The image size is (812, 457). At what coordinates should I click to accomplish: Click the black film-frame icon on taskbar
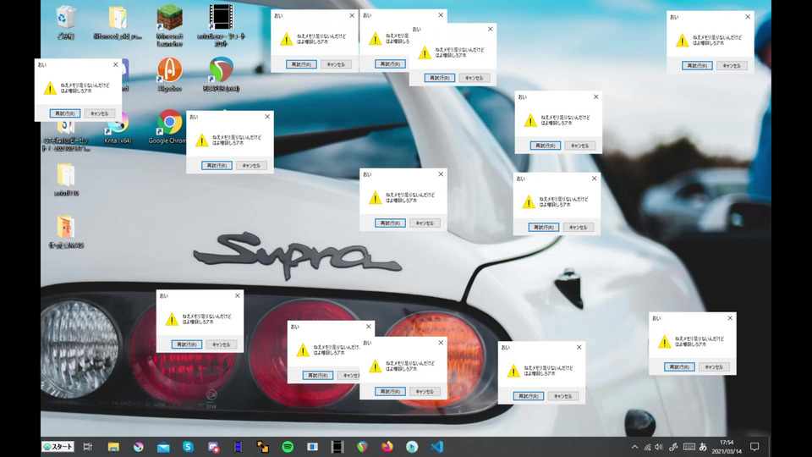coord(337,447)
